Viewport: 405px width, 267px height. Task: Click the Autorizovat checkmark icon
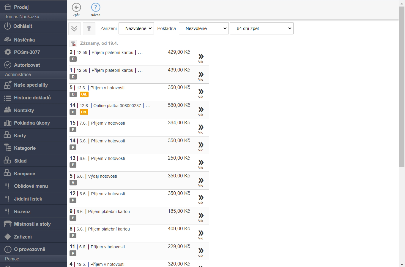pos(8,65)
